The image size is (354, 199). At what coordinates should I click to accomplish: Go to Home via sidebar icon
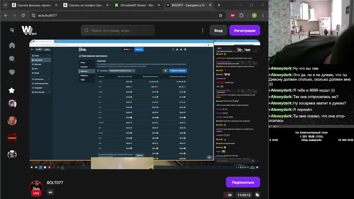tap(12, 45)
